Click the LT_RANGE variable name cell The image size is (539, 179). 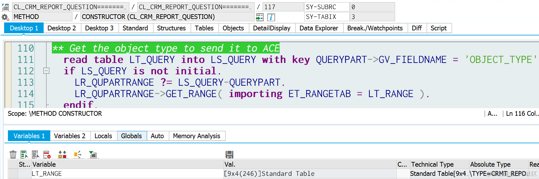(127, 174)
